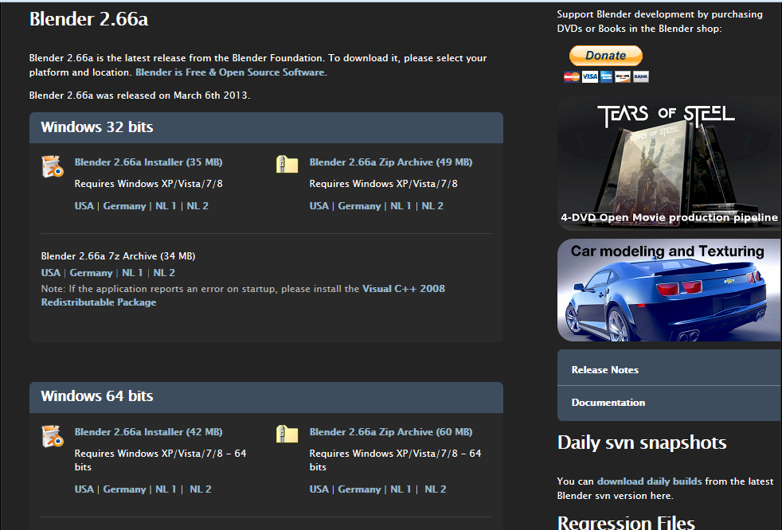Choose Germany mirror for 64-bit zip archive

360,489
